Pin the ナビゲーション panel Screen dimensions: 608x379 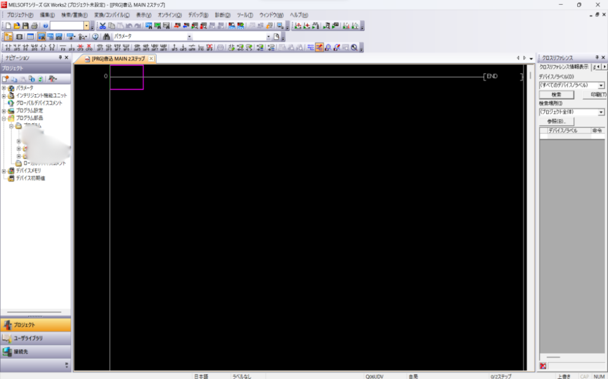pyautogui.click(x=59, y=58)
